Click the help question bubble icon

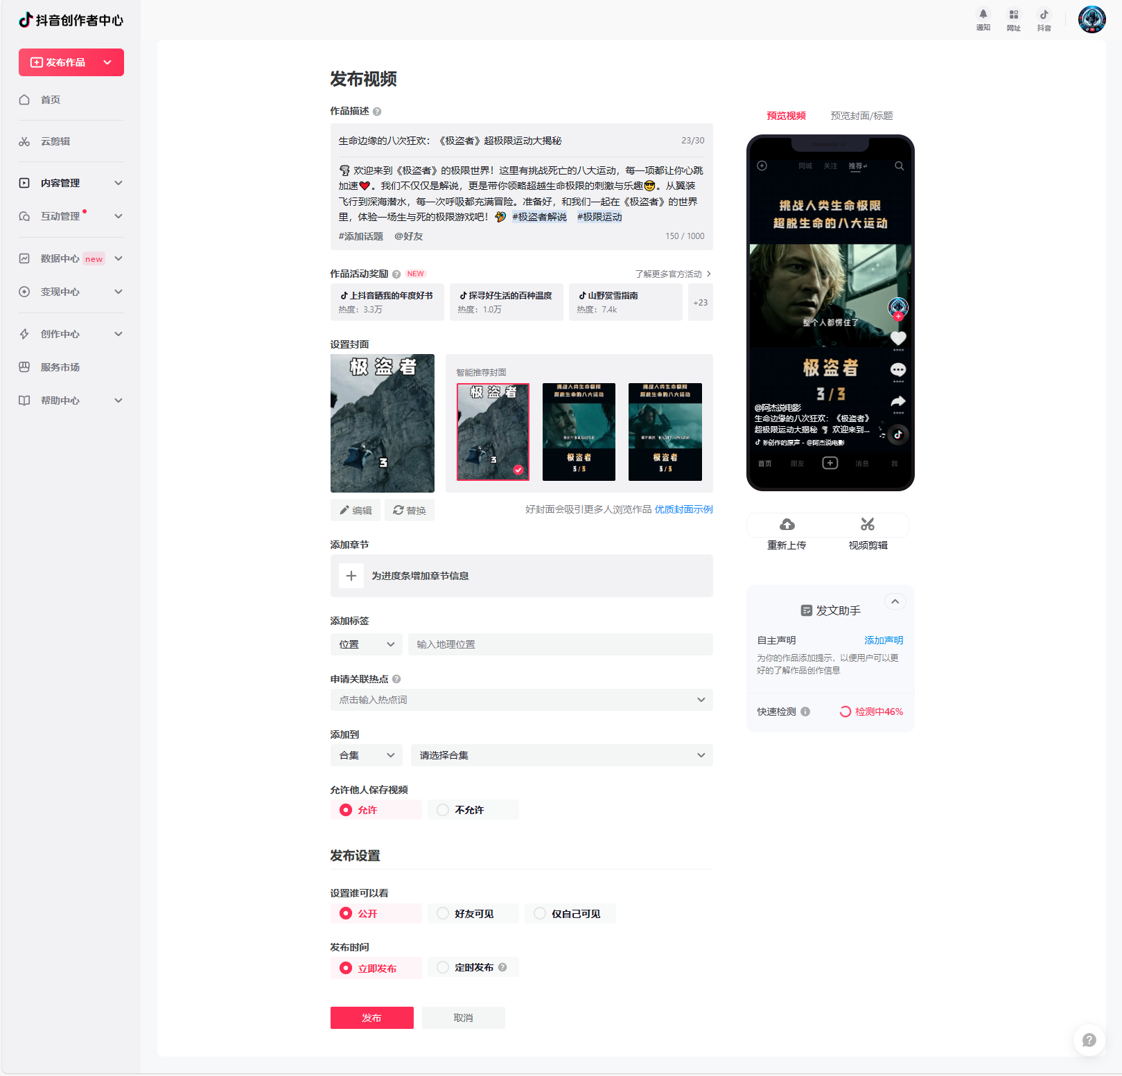point(1089,1040)
